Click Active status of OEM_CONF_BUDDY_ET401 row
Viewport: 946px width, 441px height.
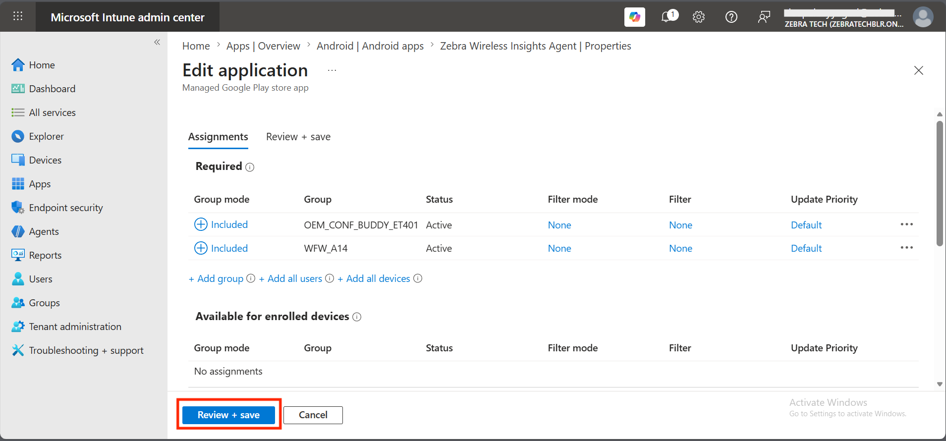click(439, 225)
